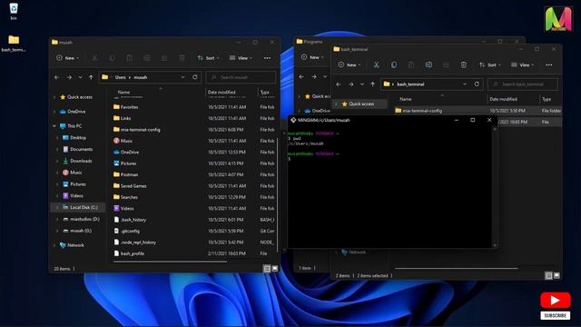
Task: Open See more ellipsis in musah window
Action: pos(267,58)
